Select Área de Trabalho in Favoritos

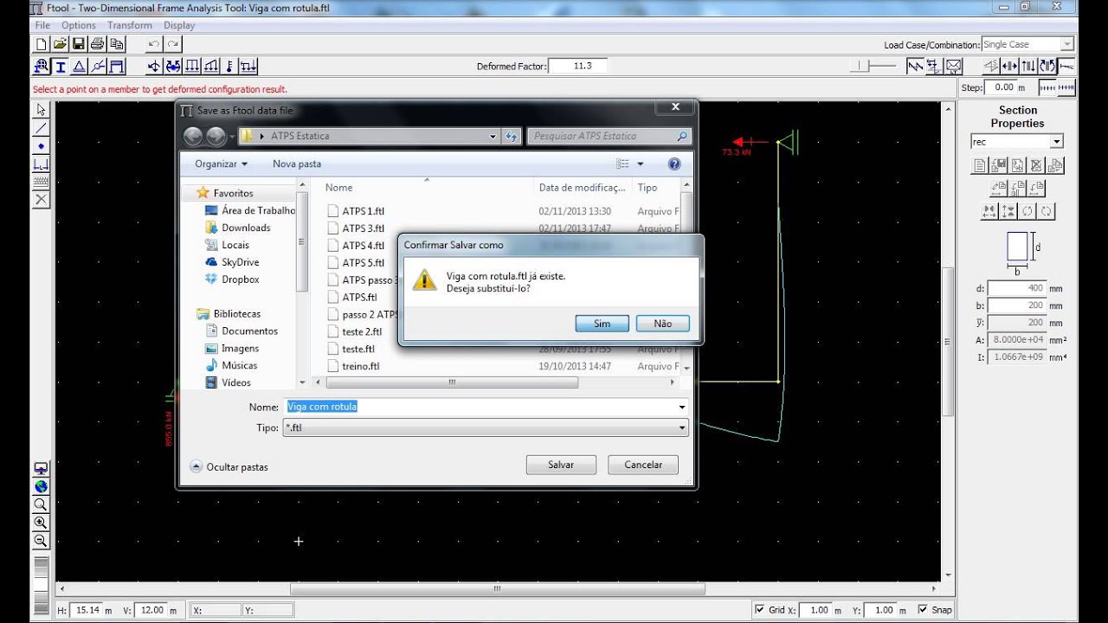[x=250, y=210]
